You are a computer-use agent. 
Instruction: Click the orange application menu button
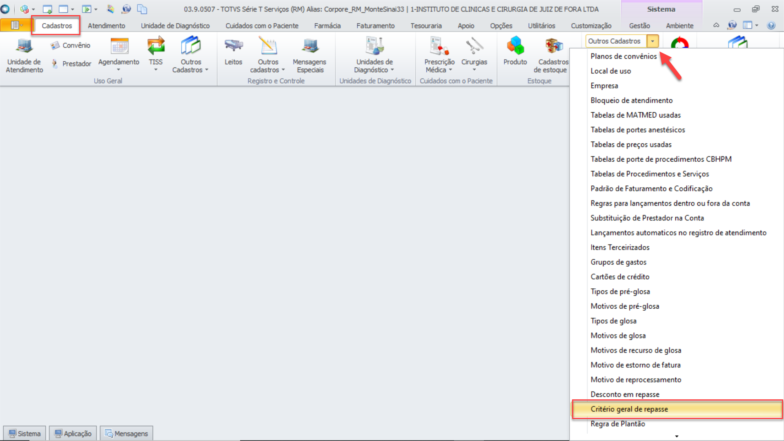pos(16,25)
